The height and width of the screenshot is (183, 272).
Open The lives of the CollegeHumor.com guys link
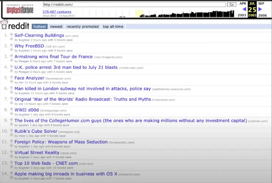130,121
